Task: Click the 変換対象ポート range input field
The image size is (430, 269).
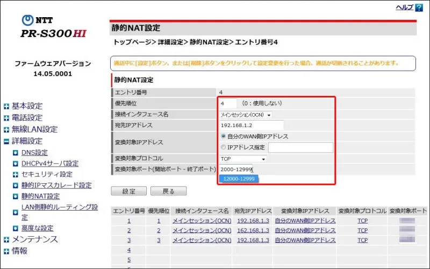Action: click(x=236, y=169)
